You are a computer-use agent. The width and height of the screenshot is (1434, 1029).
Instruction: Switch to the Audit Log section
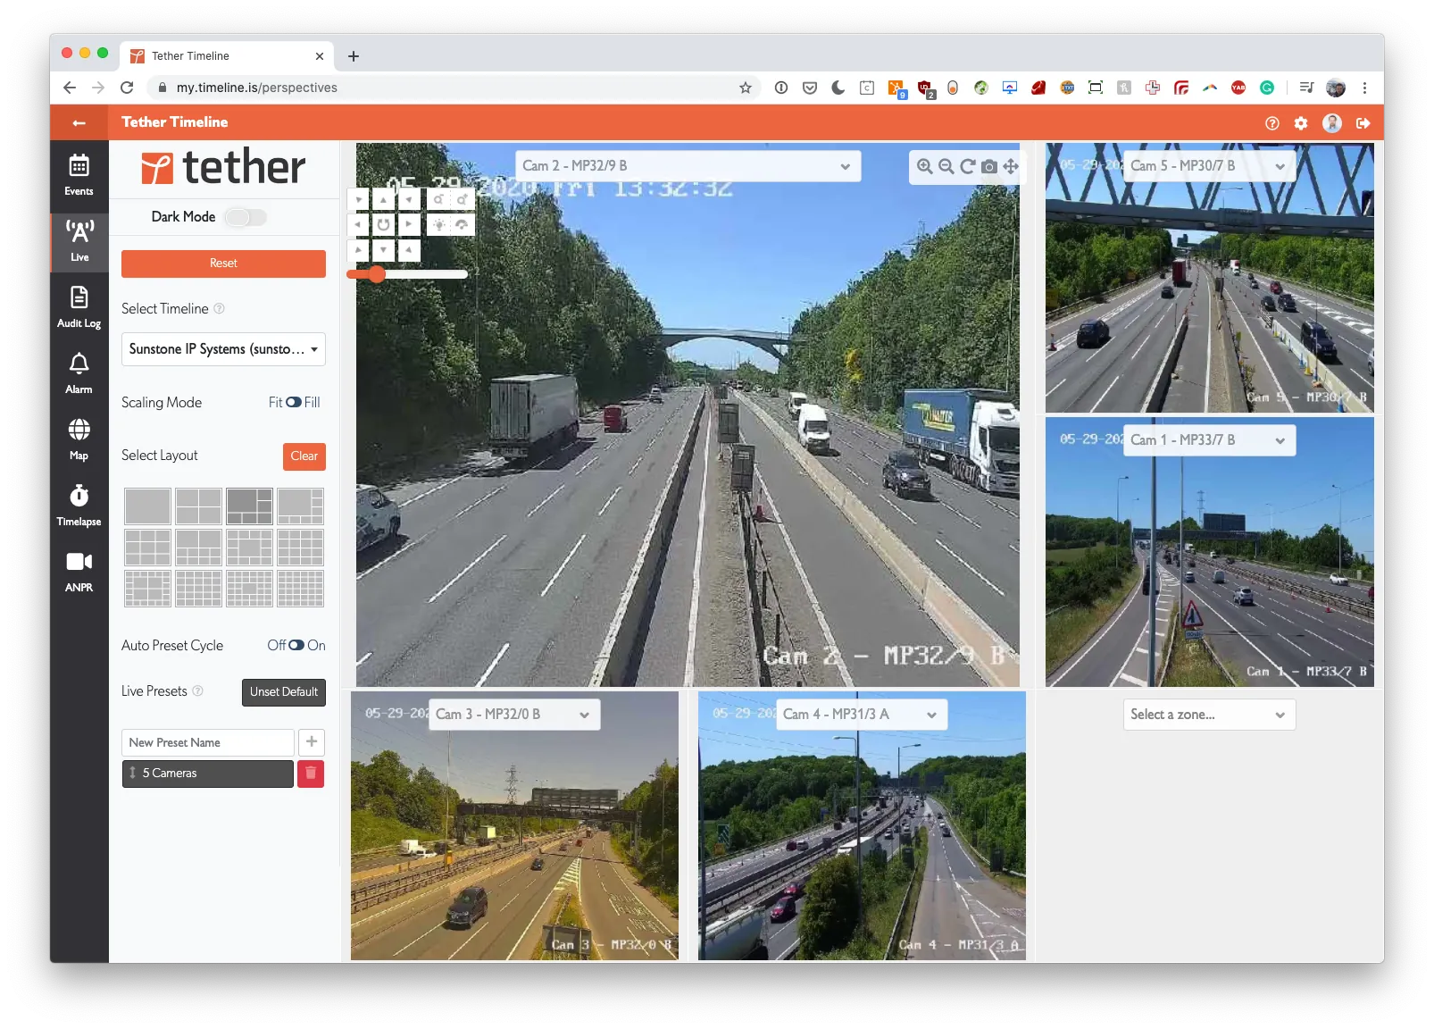[x=79, y=306]
